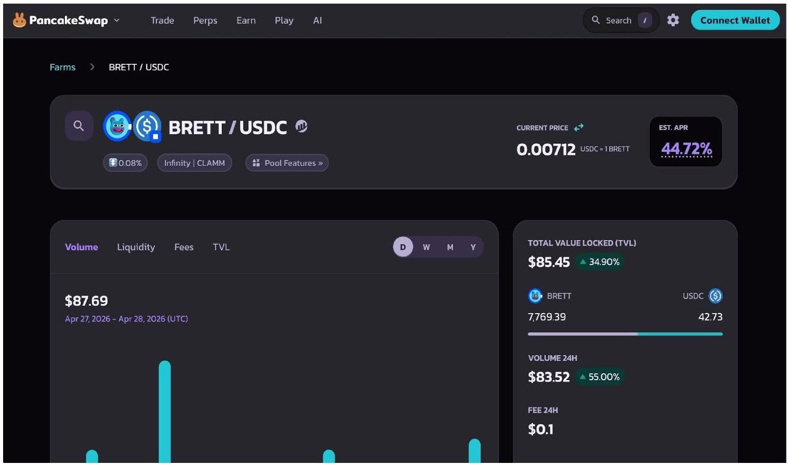This screenshot has width=788, height=465.
Task: Open the Trade menu
Action: point(162,20)
